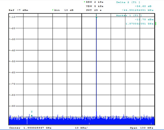Select the SWT 25 s sweep time
The width and height of the screenshot is (164, 130).
click(94, 10)
